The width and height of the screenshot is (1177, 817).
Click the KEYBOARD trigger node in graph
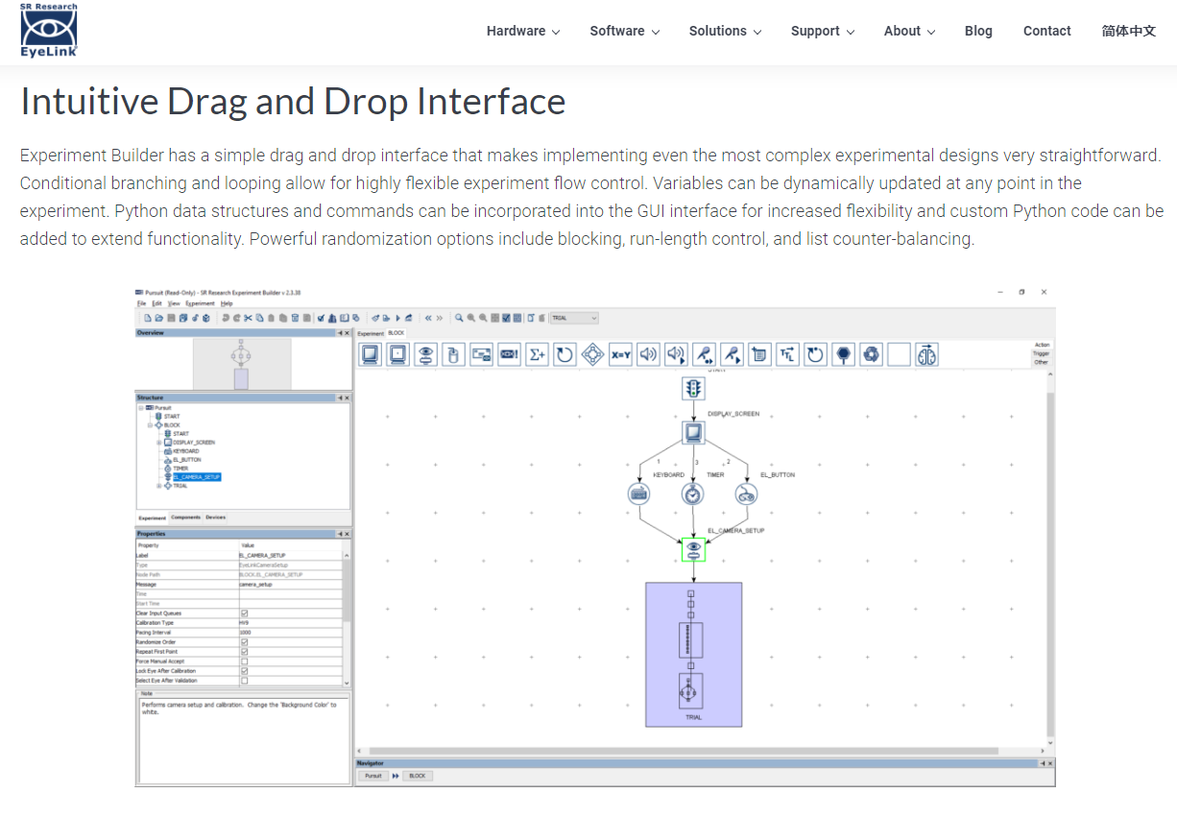tap(639, 494)
